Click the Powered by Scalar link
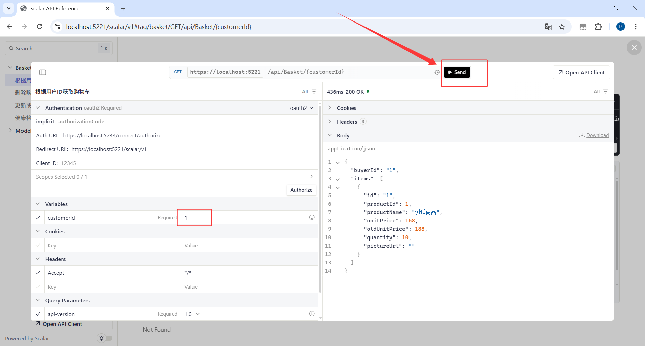This screenshot has height=346, width=645. click(x=27, y=339)
